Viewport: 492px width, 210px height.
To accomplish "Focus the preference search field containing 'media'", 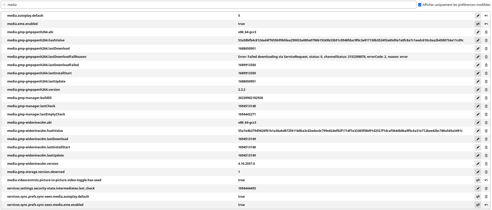I will click(x=208, y=5).
